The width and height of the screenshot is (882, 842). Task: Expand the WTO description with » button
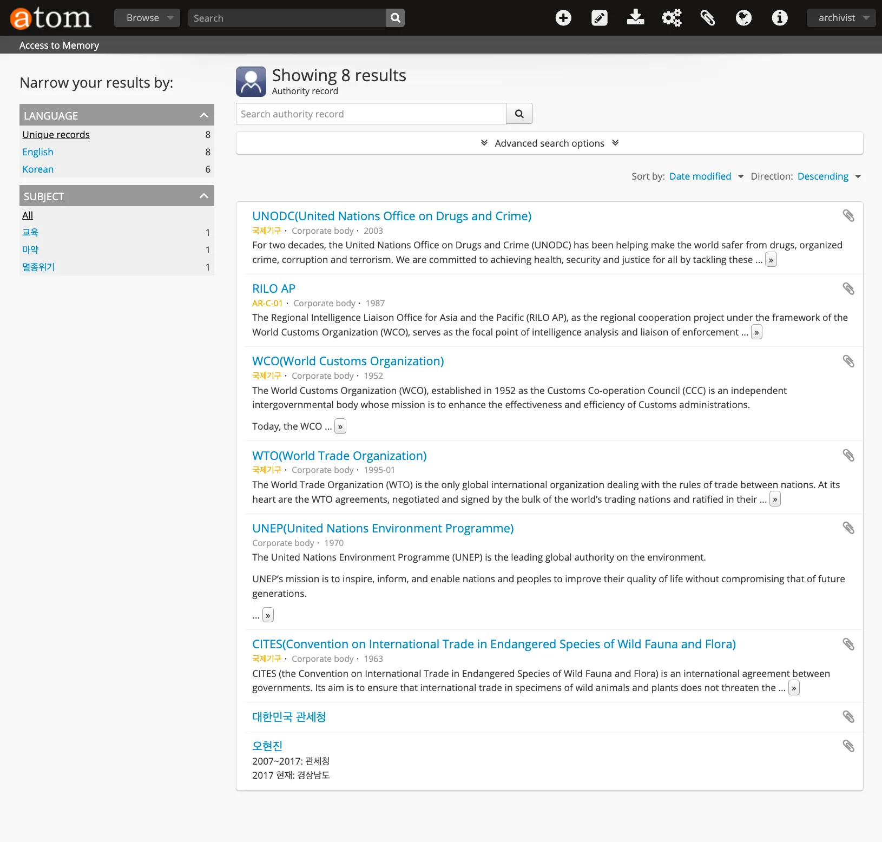[x=775, y=499]
